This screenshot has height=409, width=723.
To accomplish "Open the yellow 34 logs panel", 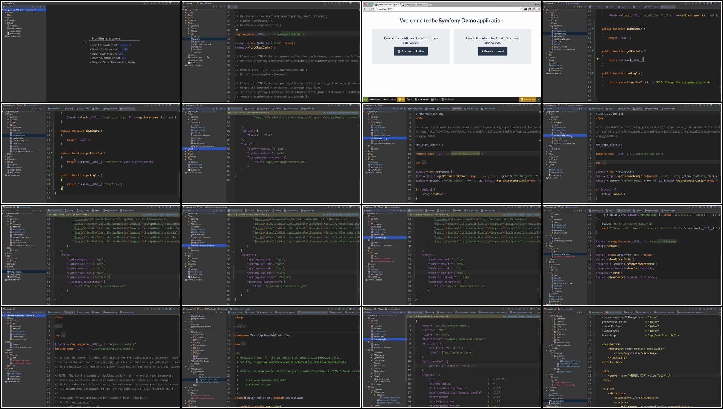I will 401,99.
